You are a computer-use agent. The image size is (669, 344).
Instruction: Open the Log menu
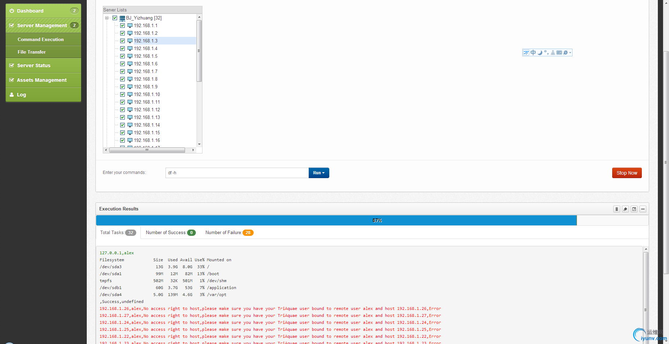[43, 95]
